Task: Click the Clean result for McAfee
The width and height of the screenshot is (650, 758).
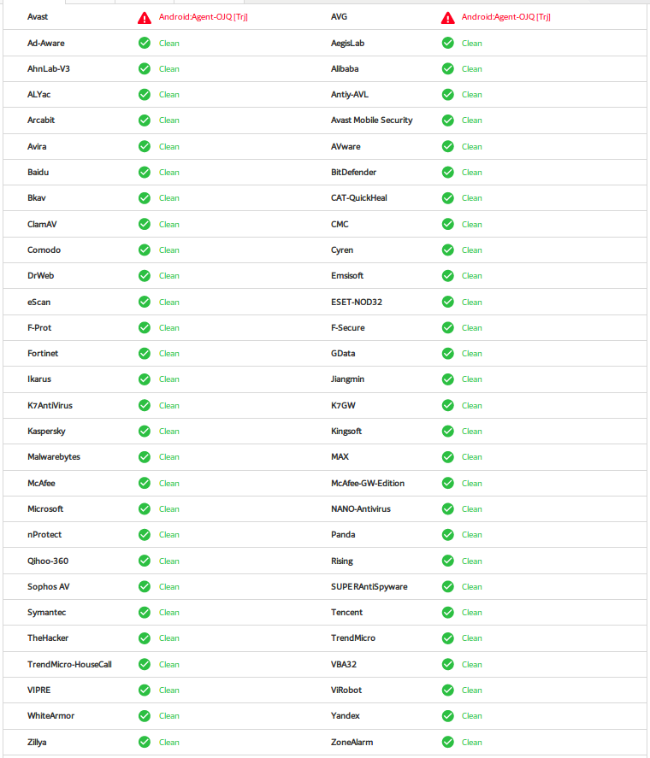Action: tap(169, 484)
